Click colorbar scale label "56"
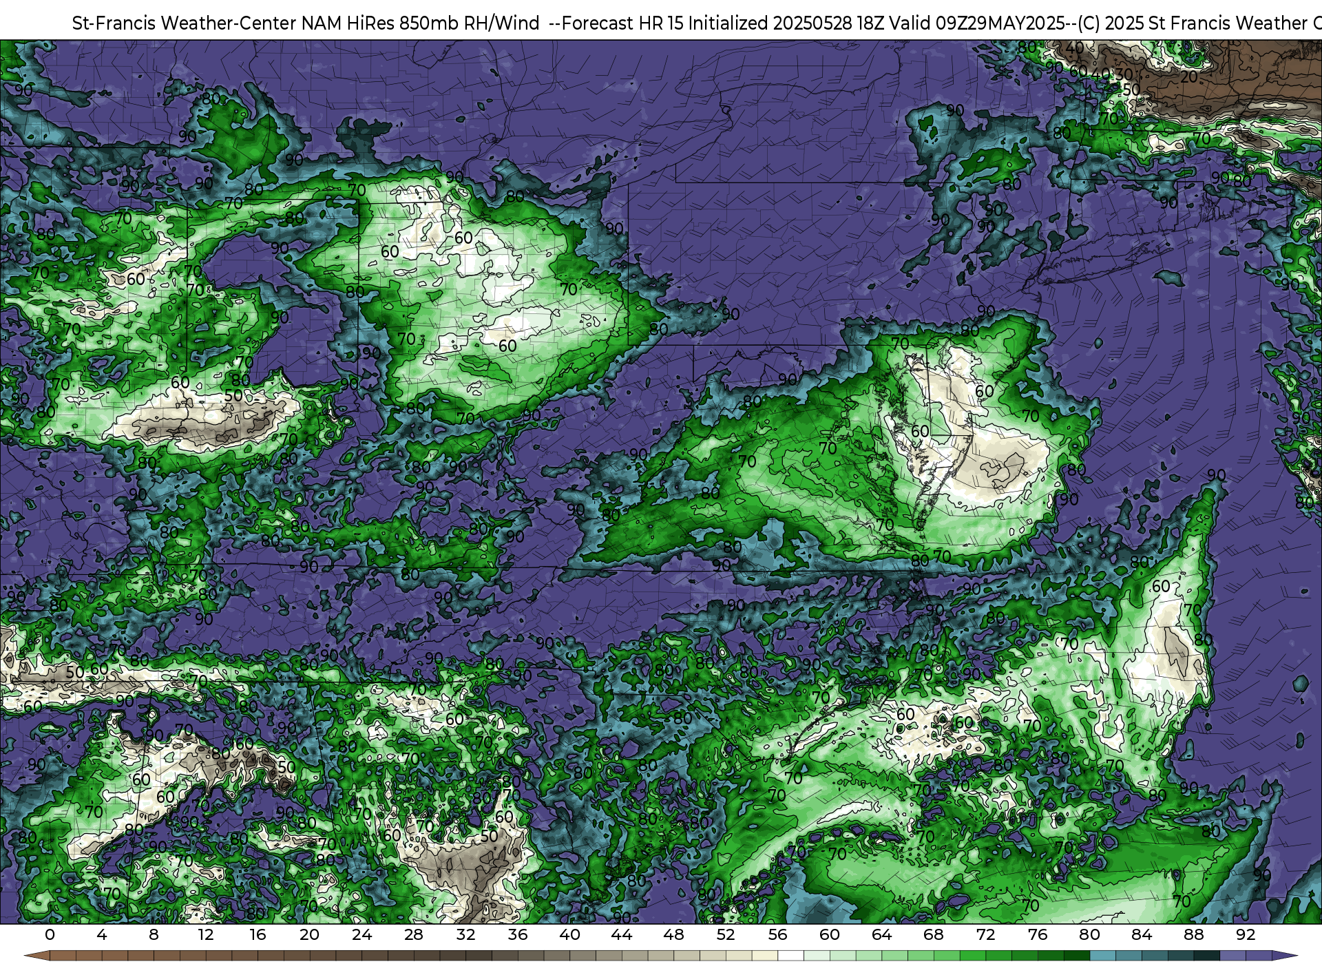The image size is (1322, 964). coord(777,934)
